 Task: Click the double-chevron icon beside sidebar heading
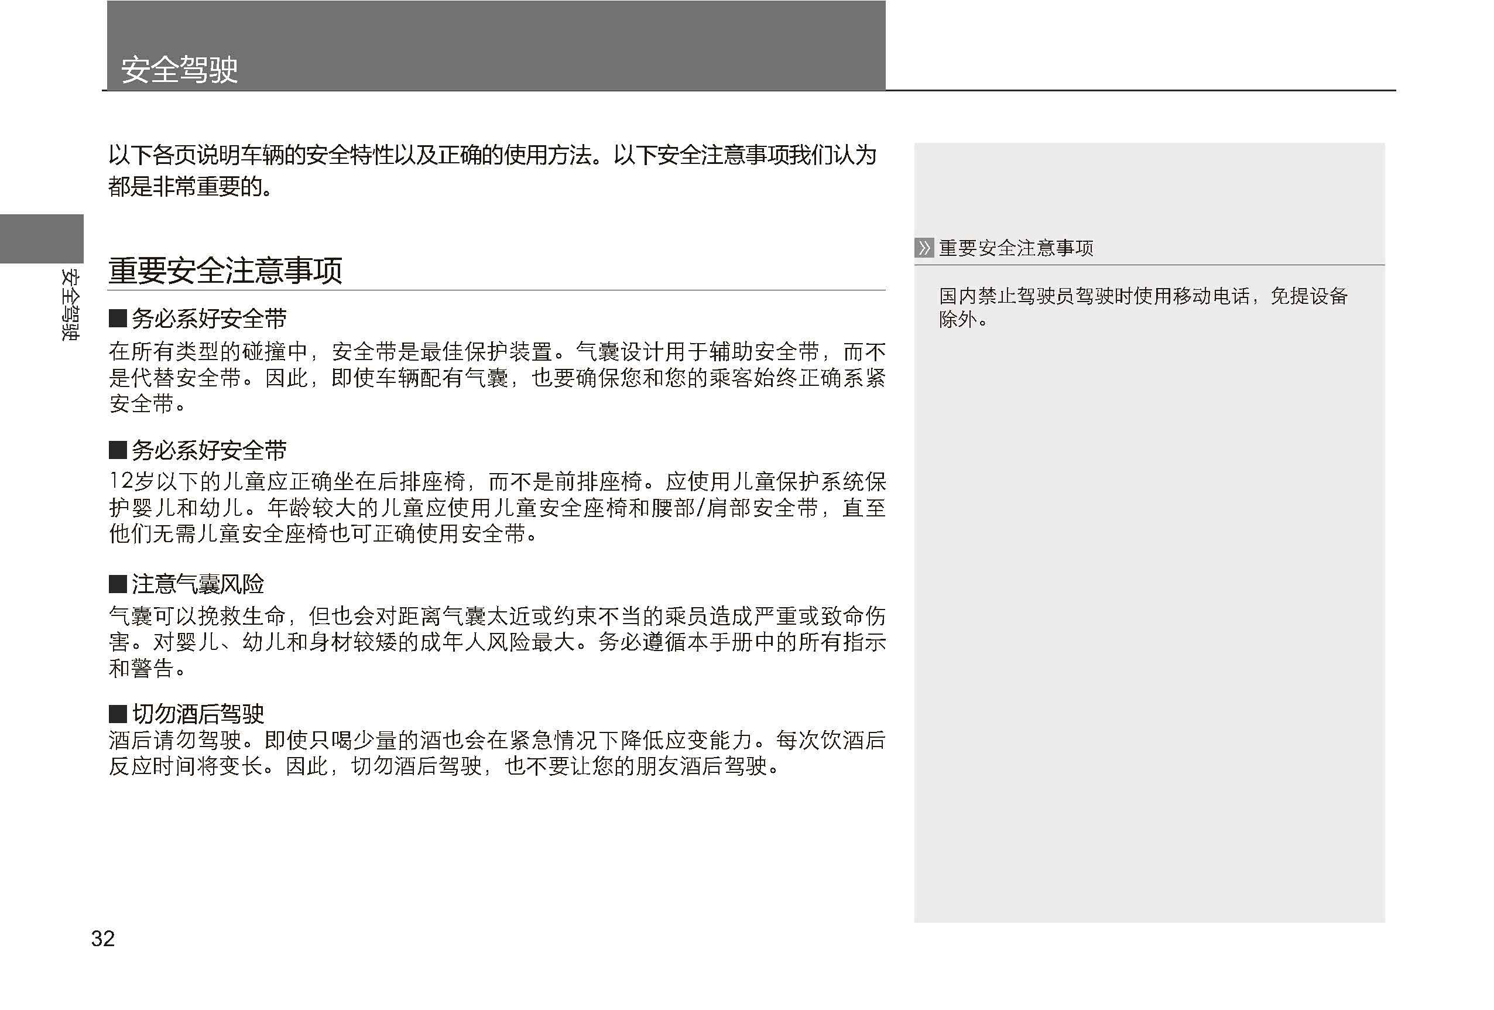[924, 248]
